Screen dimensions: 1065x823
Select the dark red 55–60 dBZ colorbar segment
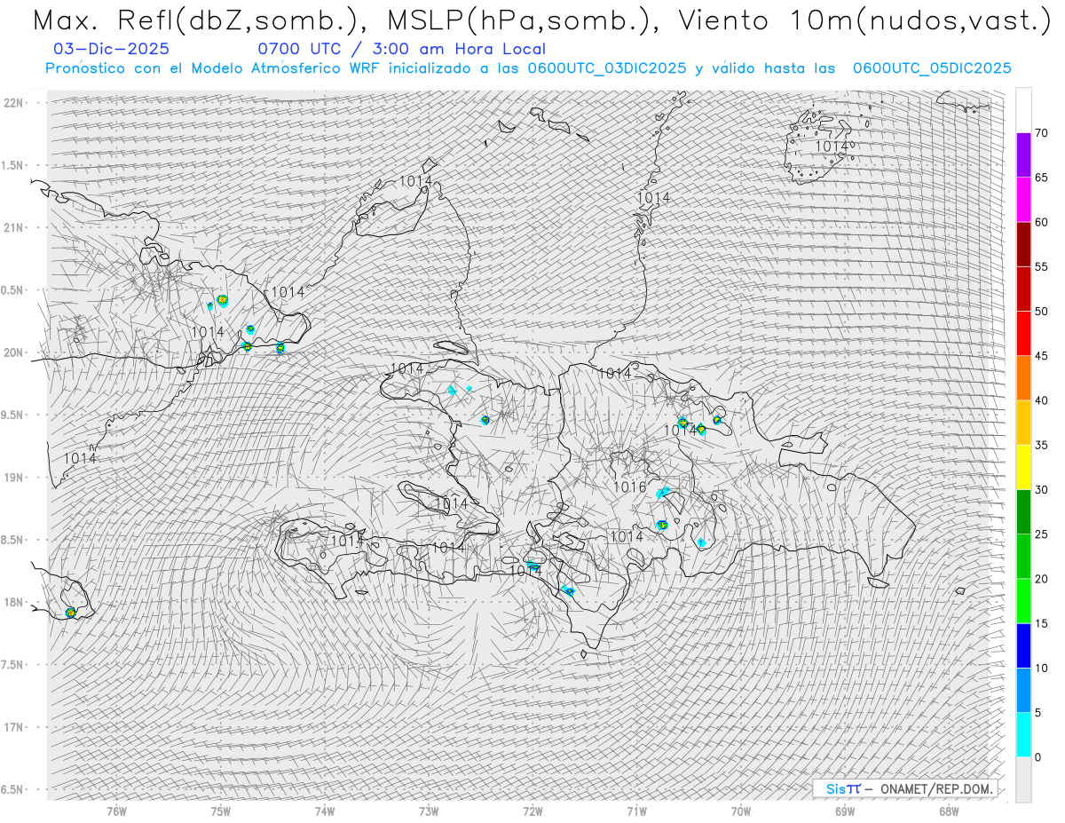[1023, 244]
